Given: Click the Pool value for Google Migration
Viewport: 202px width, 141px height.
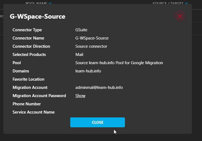Looking at the screenshot, I should (x=119, y=63).
